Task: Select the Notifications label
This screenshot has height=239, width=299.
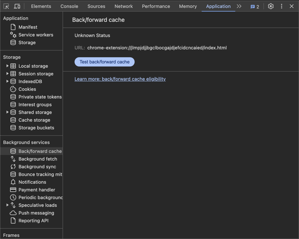Action: point(32,182)
